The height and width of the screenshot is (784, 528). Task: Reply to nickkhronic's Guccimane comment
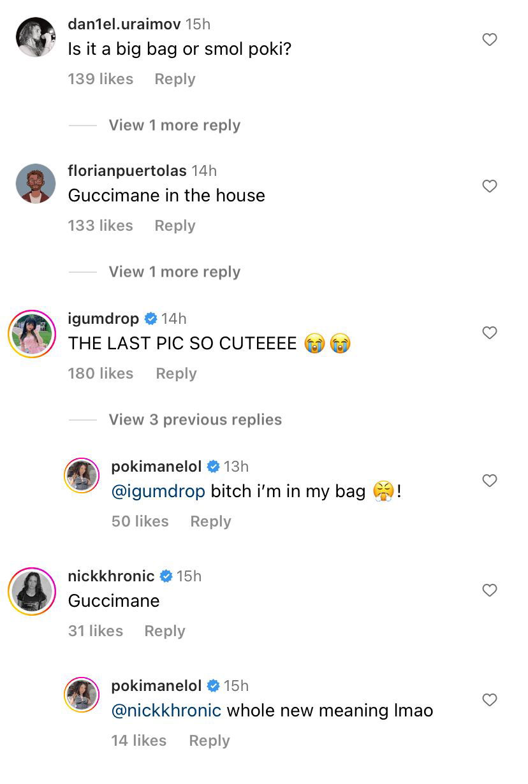tap(165, 631)
